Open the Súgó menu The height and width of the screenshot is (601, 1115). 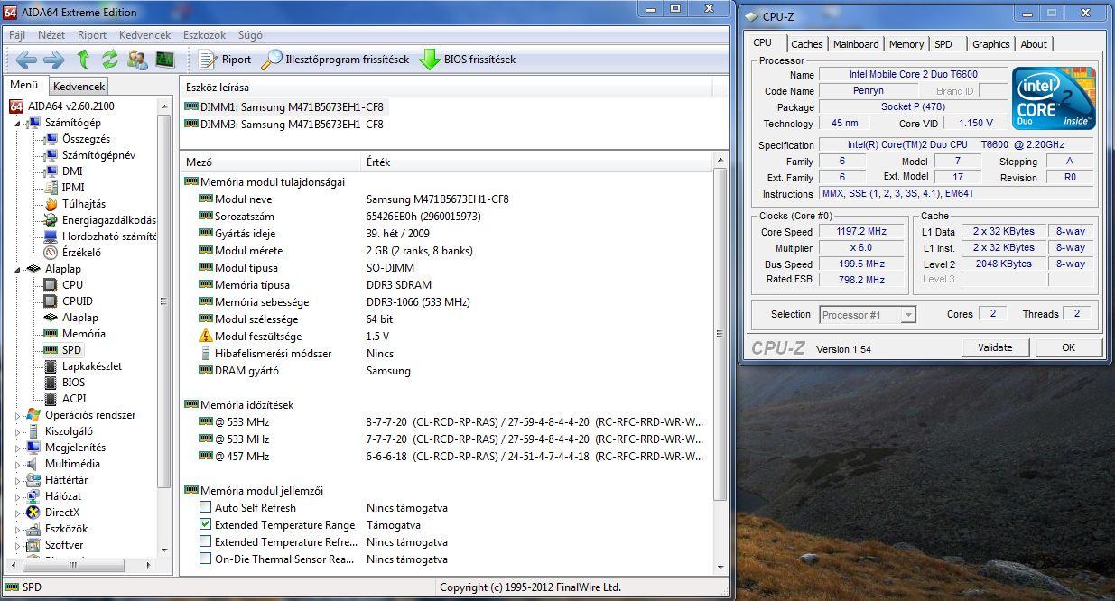point(249,35)
